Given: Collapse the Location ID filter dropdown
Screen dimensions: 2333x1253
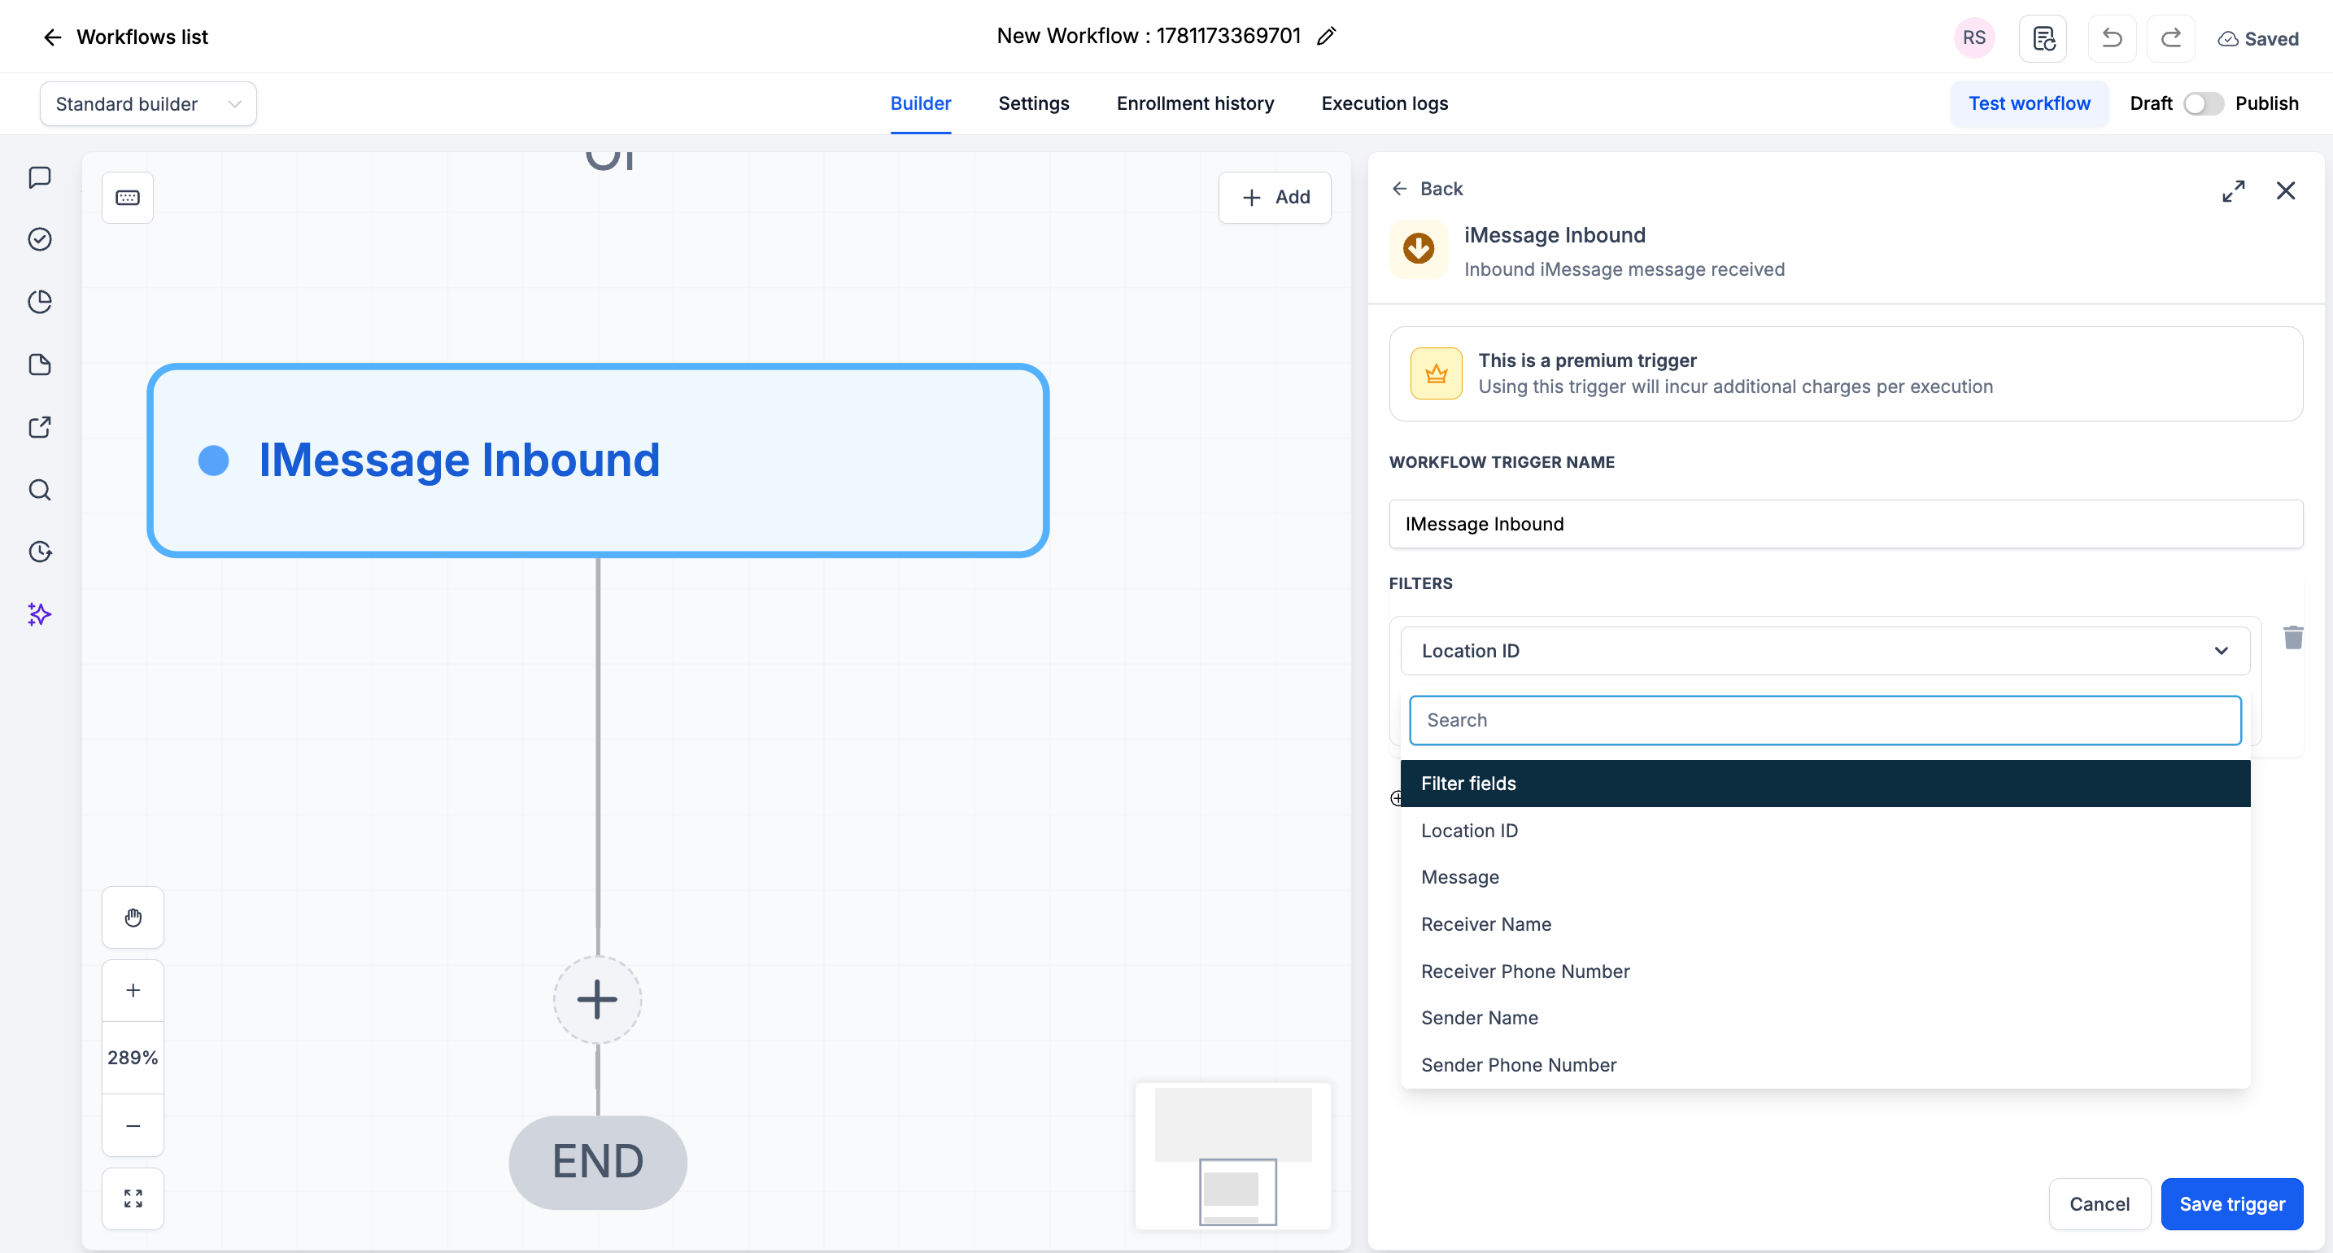Looking at the screenshot, I should click(1825, 651).
